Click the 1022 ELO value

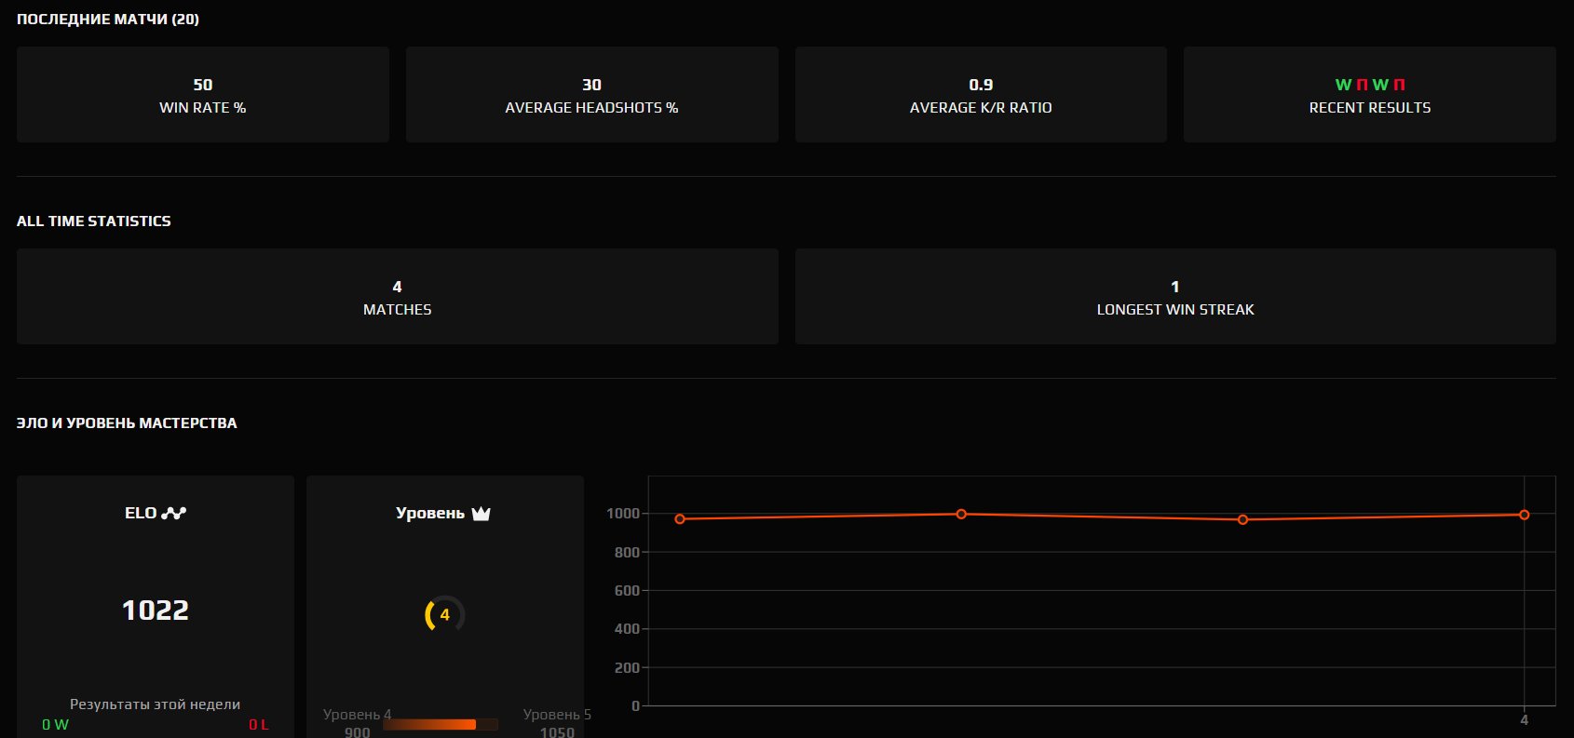tap(156, 611)
